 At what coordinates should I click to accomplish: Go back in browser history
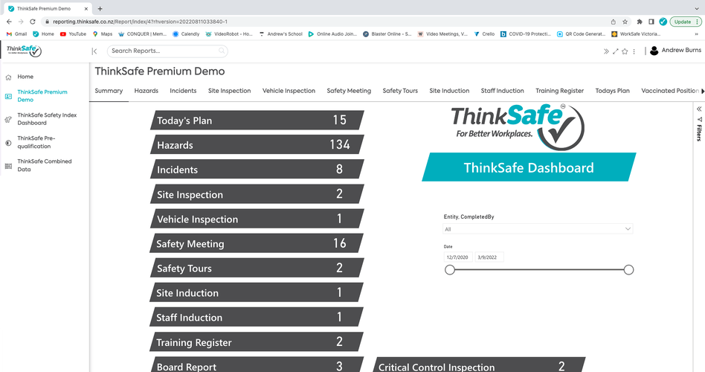pyautogui.click(x=9, y=22)
